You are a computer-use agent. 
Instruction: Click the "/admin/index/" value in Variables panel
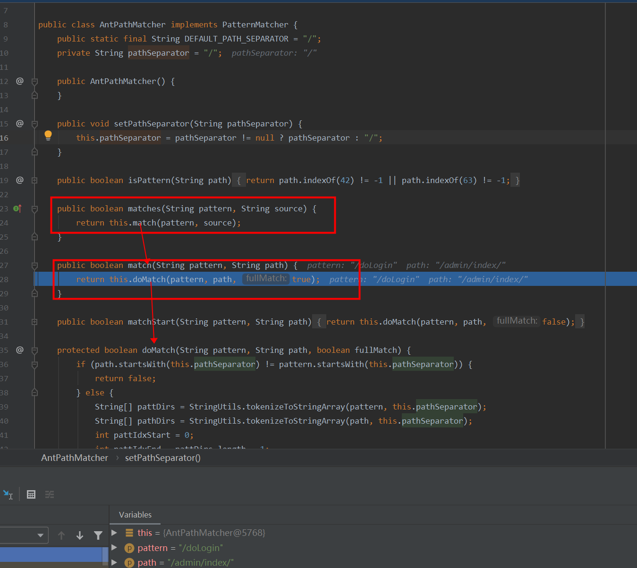tap(200, 562)
